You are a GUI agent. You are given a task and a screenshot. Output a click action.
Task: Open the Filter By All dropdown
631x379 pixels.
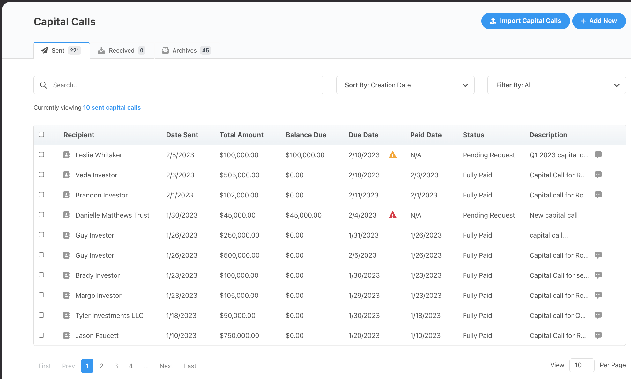coord(556,85)
